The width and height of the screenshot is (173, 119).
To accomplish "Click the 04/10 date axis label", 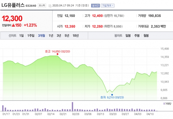I will [150, 114].
